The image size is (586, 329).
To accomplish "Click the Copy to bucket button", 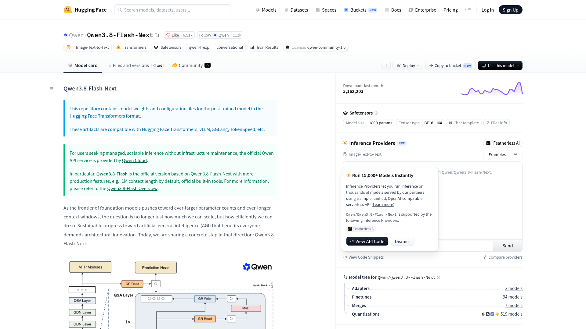I will 450,65.
